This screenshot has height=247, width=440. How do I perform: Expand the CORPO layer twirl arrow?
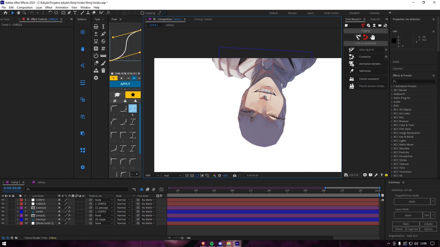18,200
